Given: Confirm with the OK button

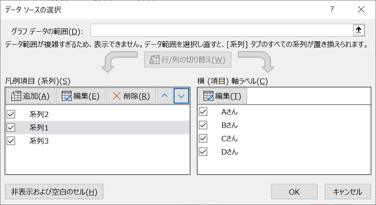Looking at the screenshot, I should coord(294,192).
